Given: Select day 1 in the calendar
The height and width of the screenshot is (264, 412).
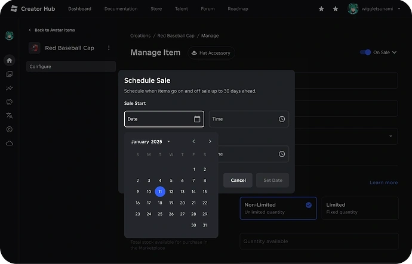Looking at the screenshot, I should [x=194, y=169].
